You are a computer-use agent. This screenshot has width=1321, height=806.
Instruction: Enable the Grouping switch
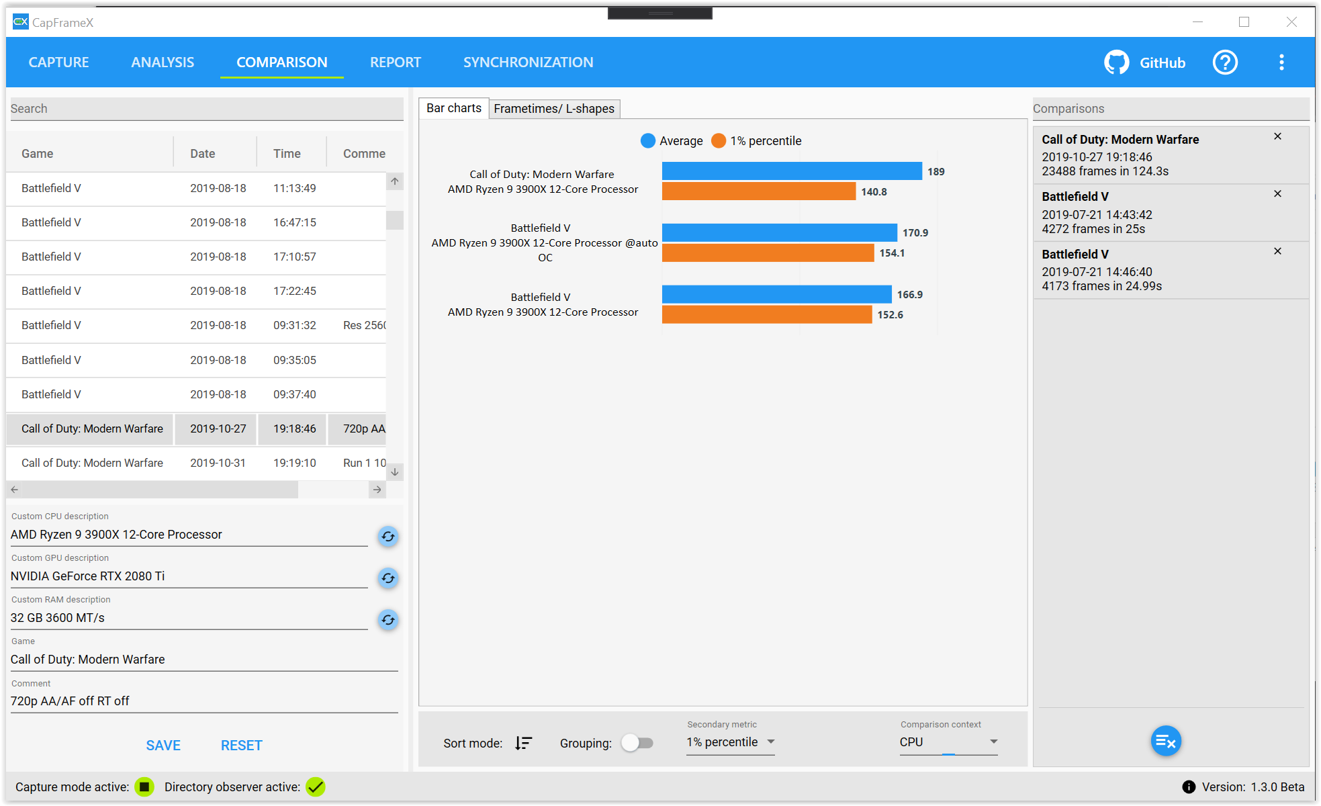(x=637, y=743)
